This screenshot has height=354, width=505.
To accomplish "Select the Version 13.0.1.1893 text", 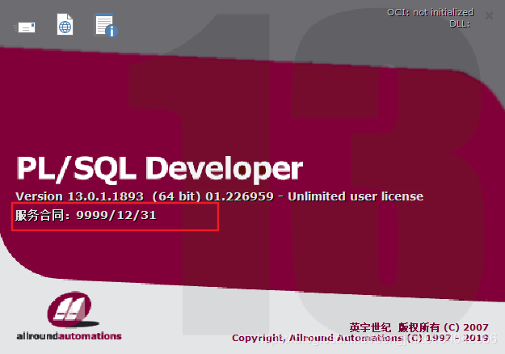I will pyautogui.click(x=79, y=196).
